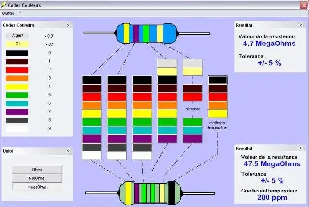Choose red in the first band column
This screenshot has width=309, height=207.
[x=92, y=97]
